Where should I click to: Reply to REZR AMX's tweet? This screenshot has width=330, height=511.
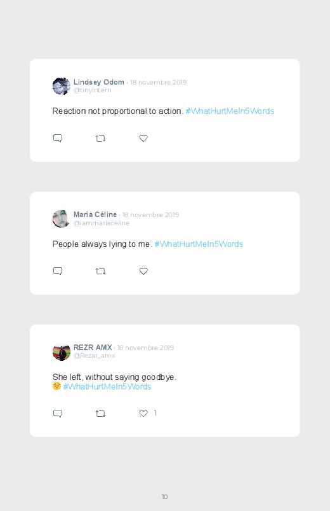(58, 414)
